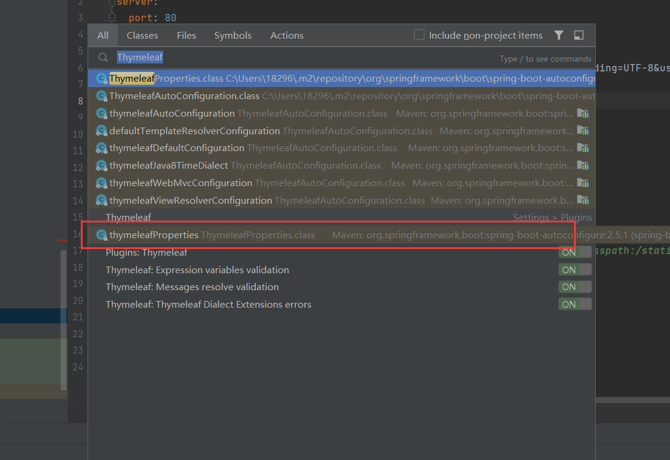Click library icon on defaultTemplateResolverConfiguration row

(x=583, y=131)
